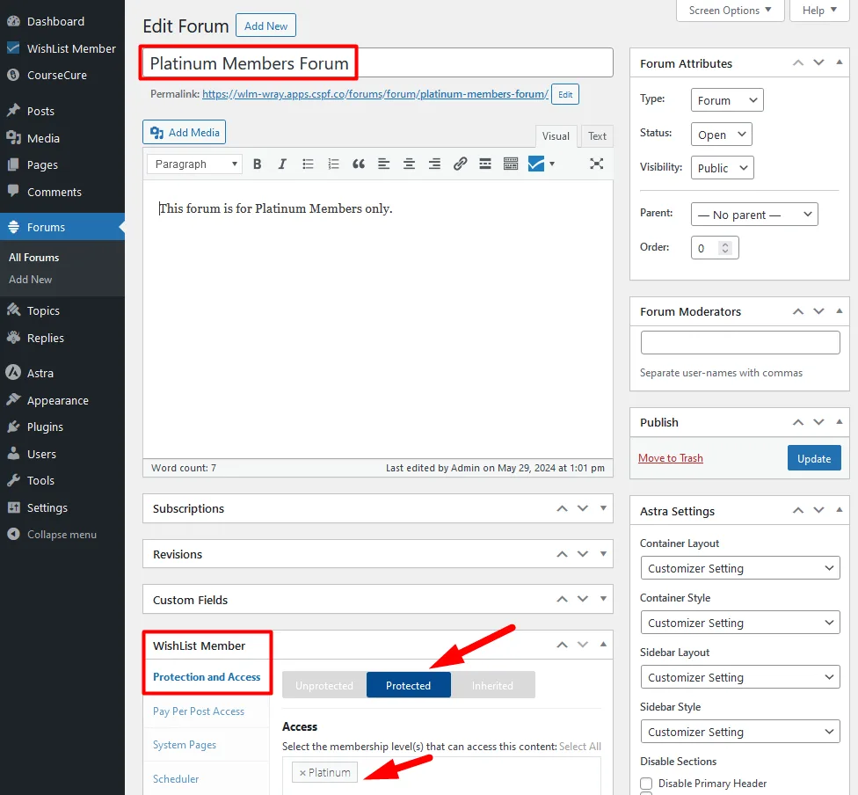Apply blockquote formatting
The width and height of the screenshot is (858, 795).
coord(357,164)
